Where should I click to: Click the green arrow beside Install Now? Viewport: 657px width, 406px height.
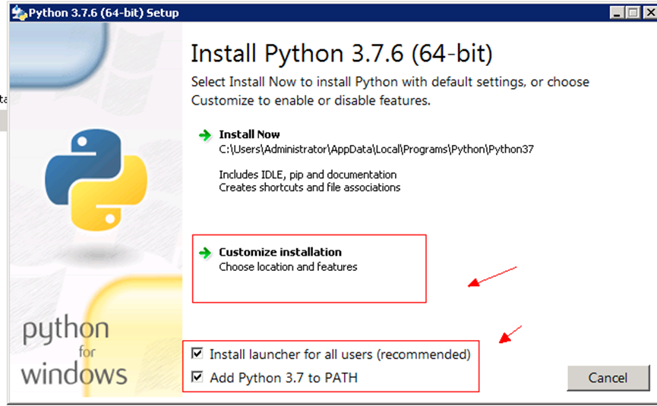click(x=205, y=135)
